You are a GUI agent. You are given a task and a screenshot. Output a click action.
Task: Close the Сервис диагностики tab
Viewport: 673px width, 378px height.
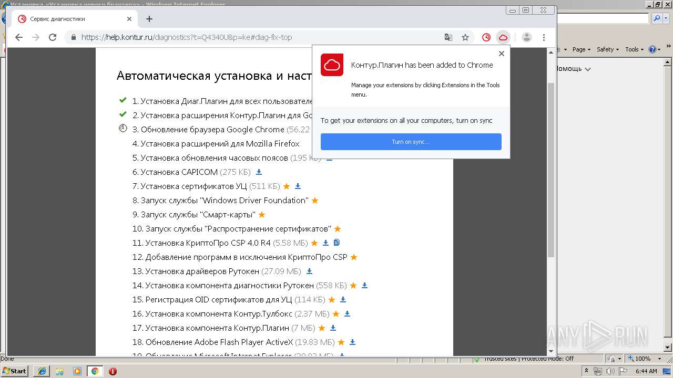[129, 19]
